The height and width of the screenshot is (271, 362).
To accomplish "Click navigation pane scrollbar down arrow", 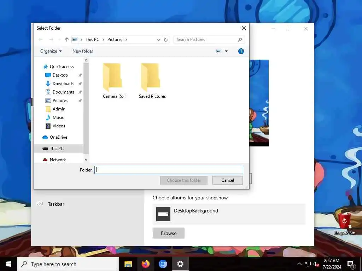I will [x=86, y=159].
